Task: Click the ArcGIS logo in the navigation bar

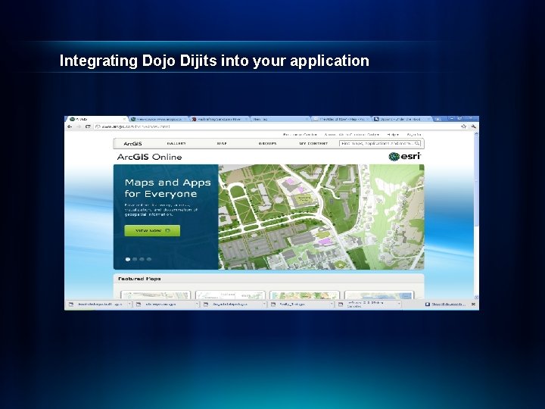Action: 132,143
